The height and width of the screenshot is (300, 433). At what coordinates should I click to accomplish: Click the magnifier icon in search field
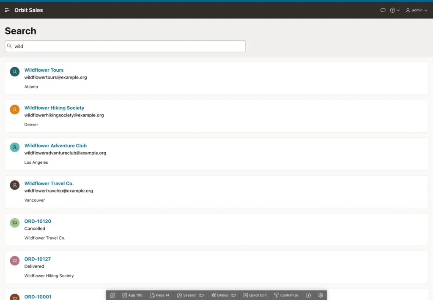click(9, 46)
